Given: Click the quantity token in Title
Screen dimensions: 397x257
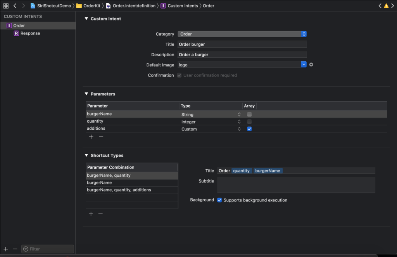Looking at the screenshot, I should pyautogui.click(x=242, y=171).
